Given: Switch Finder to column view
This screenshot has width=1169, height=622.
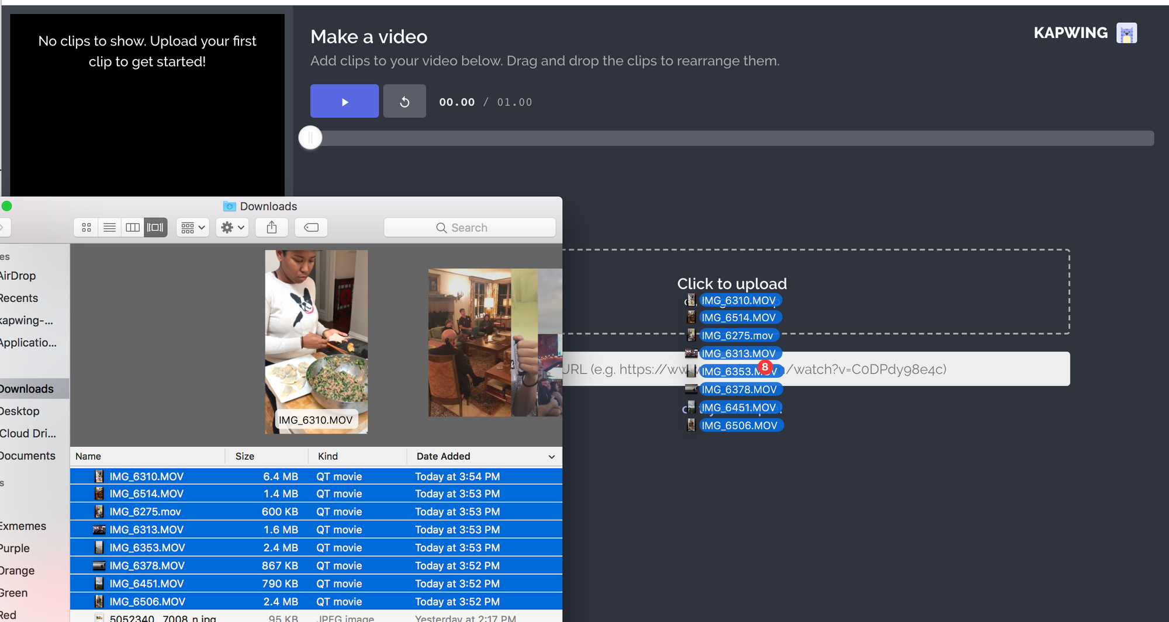Looking at the screenshot, I should [x=133, y=228].
